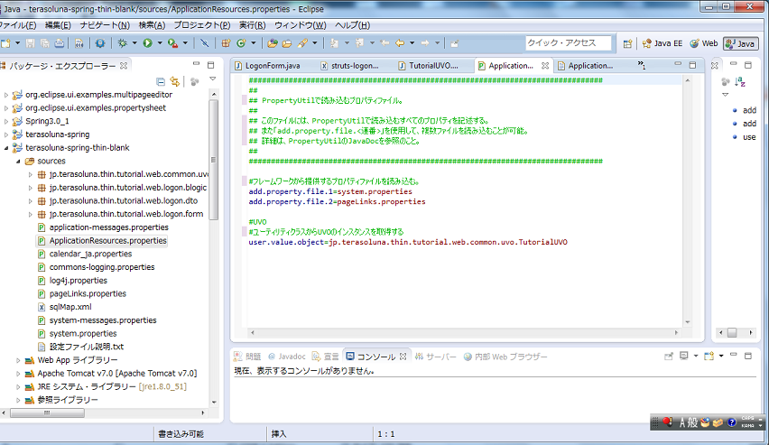The width and height of the screenshot is (769, 445).
Task: Select system.properties file in tree
Action: [x=77, y=334]
